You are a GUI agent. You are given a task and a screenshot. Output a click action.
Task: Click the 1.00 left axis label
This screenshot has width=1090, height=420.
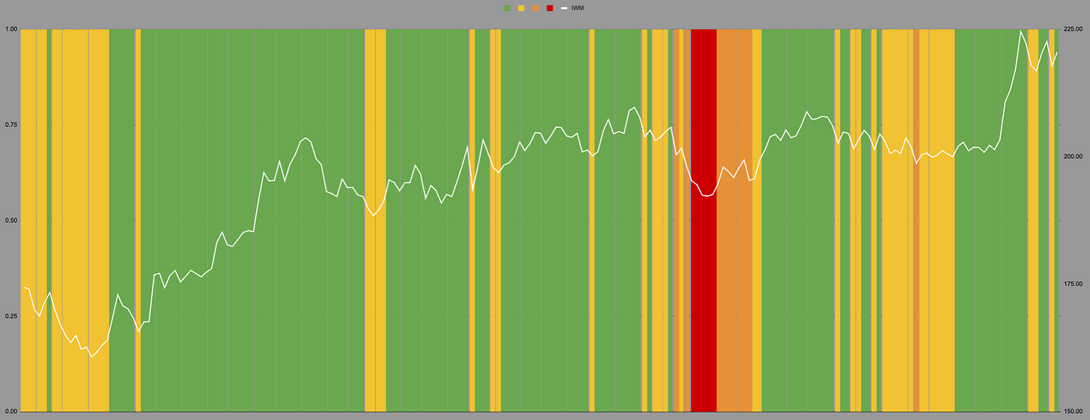pyautogui.click(x=10, y=29)
